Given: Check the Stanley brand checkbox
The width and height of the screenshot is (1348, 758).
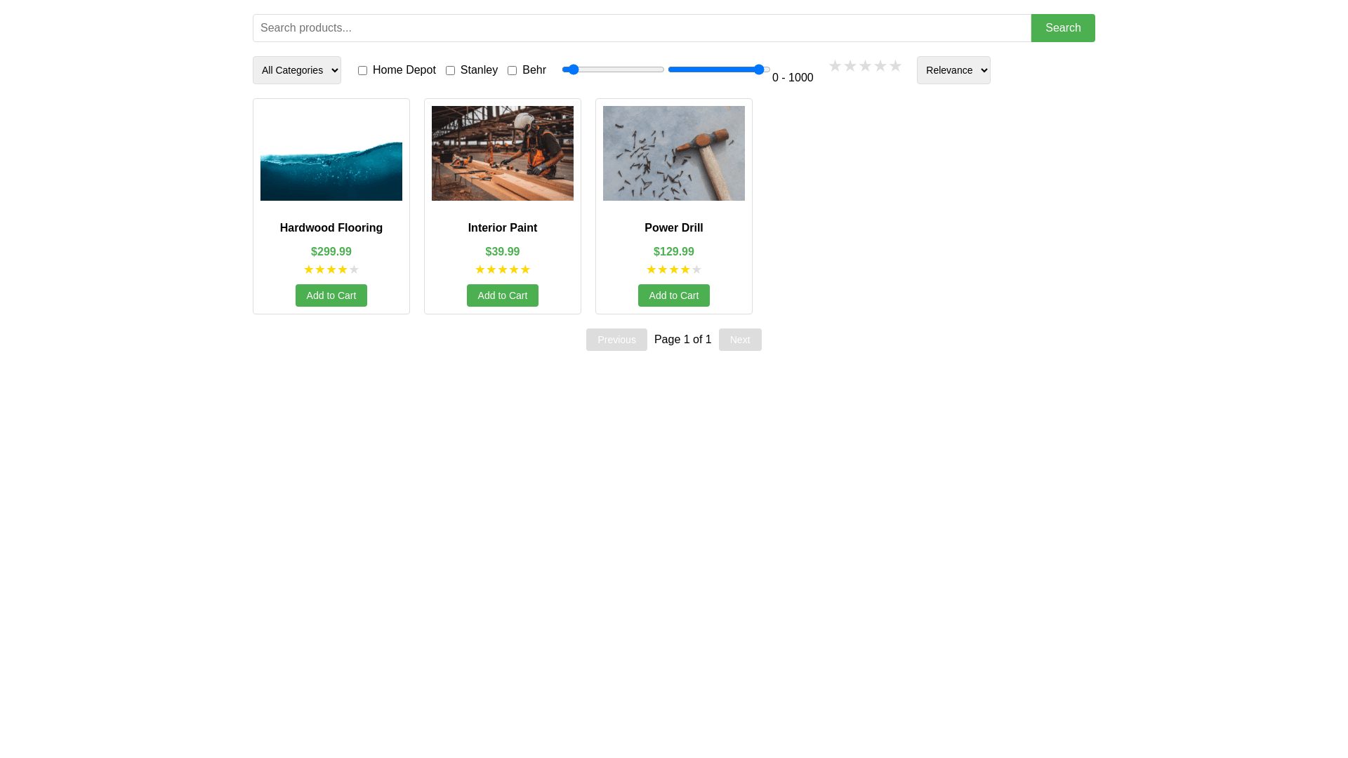Looking at the screenshot, I should pos(451,70).
